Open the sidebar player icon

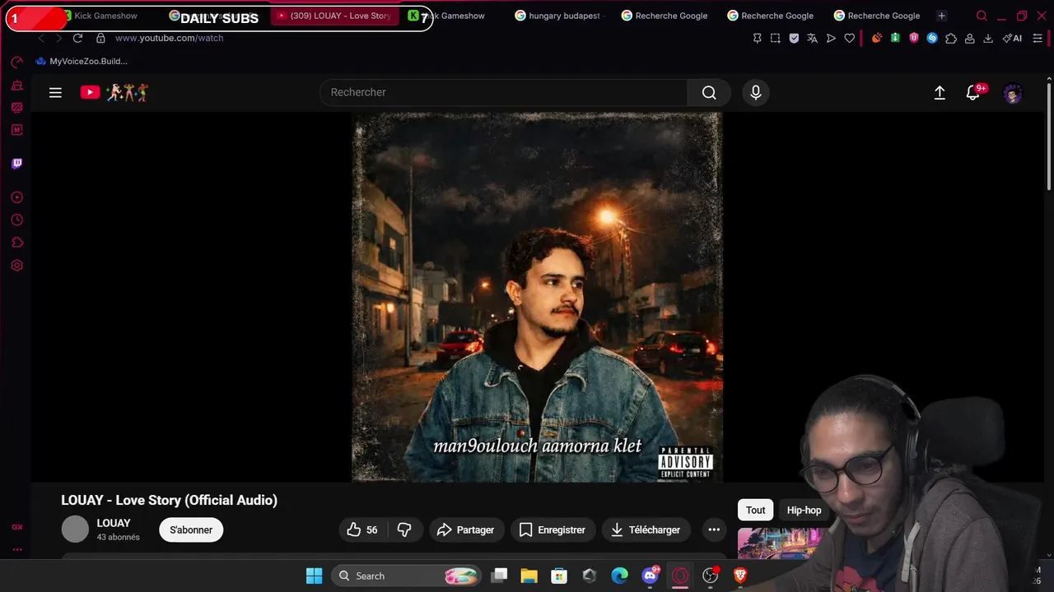tap(16, 197)
